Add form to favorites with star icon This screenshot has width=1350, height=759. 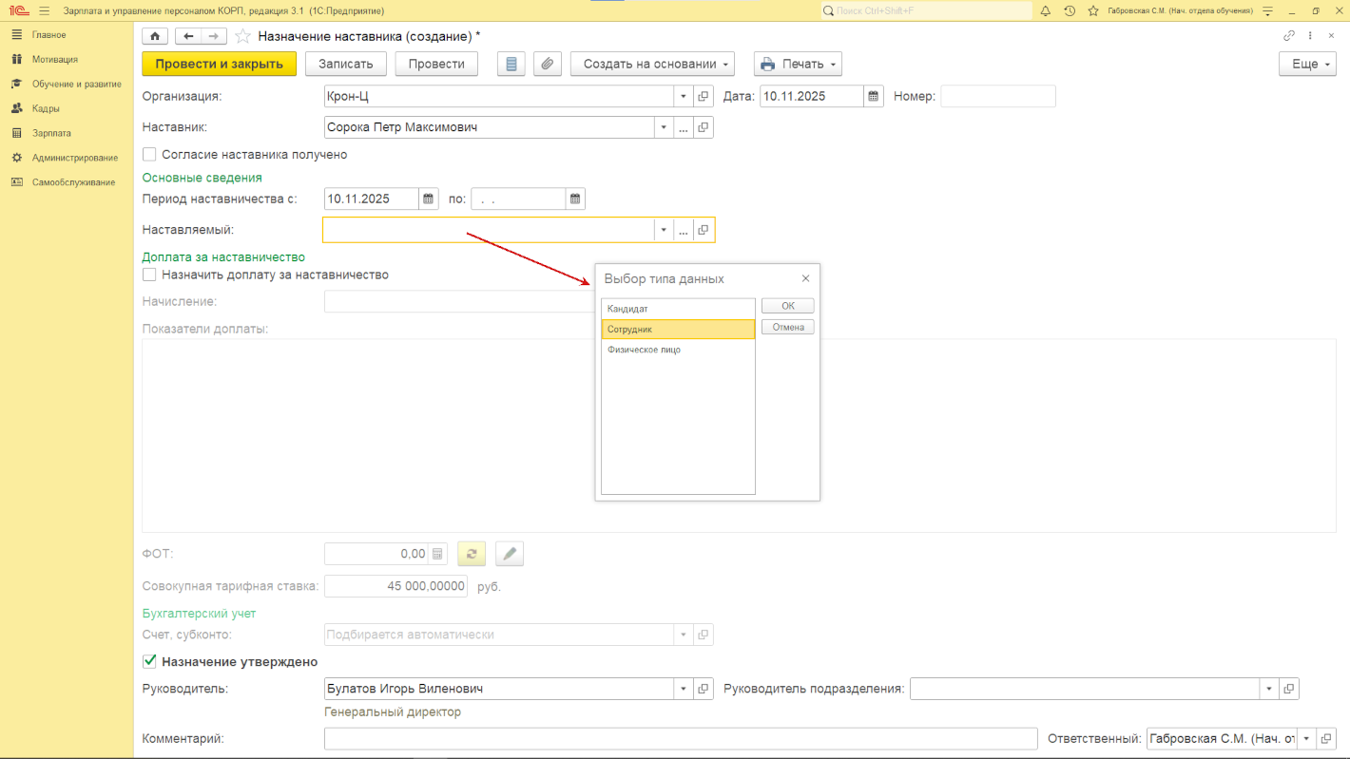242,36
